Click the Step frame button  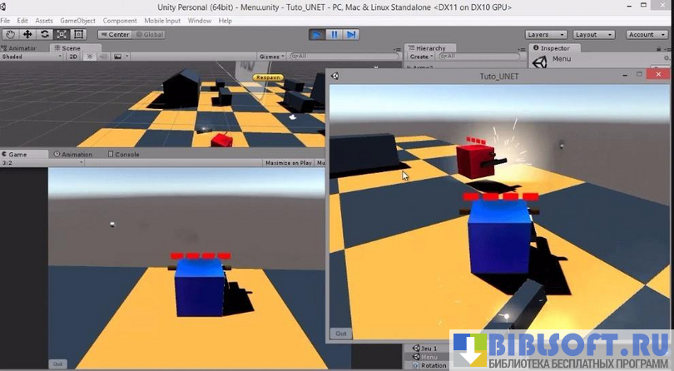coord(351,34)
